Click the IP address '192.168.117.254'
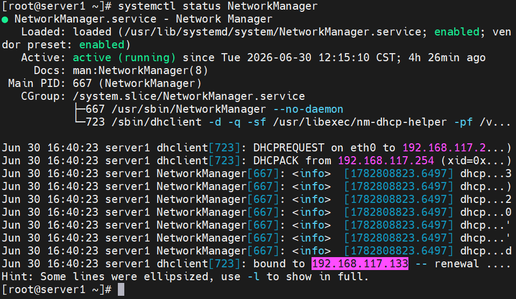Screen dimensions: 516x299 (386, 161)
